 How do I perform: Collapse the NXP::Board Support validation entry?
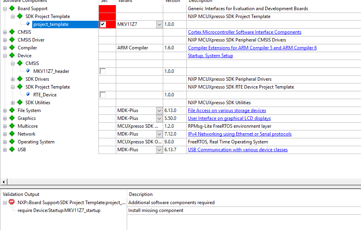pos(5,203)
